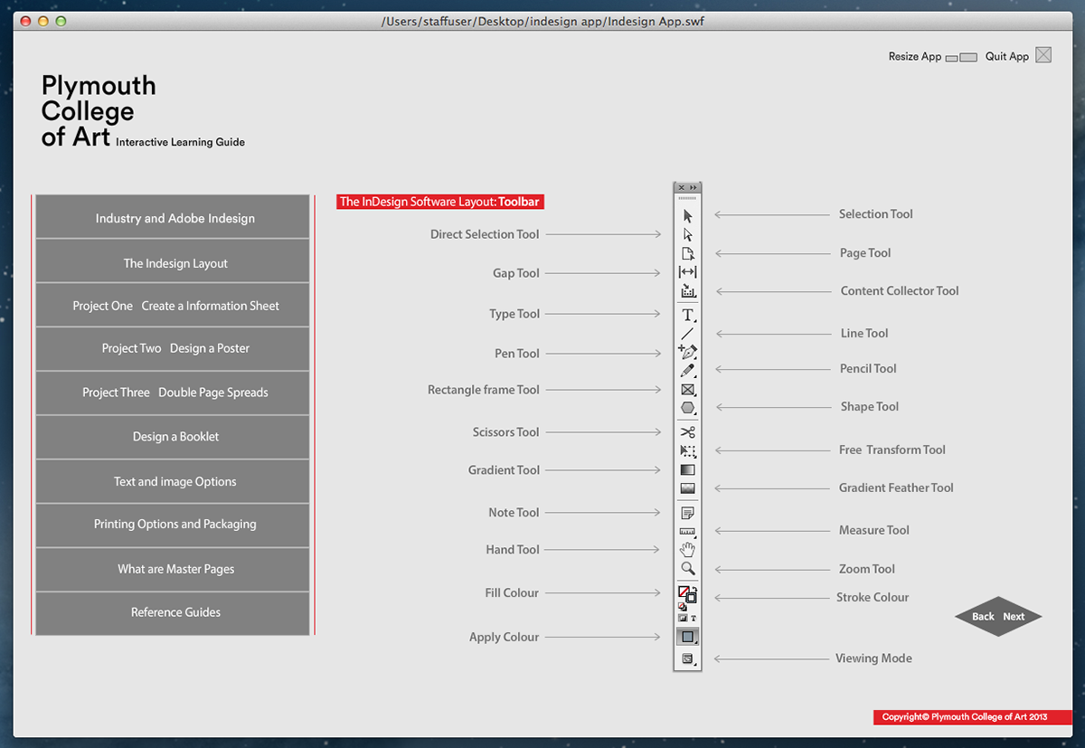Image resolution: width=1085 pixels, height=748 pixels.
Task: Open Design a Booklet section
Action: tap(173, 437)
